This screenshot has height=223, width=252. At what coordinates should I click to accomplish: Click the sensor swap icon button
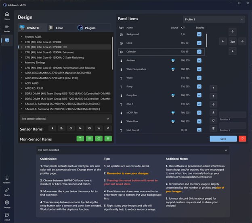tap(108, 128)
